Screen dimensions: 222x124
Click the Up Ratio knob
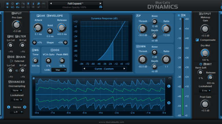[x=166, y=29]
